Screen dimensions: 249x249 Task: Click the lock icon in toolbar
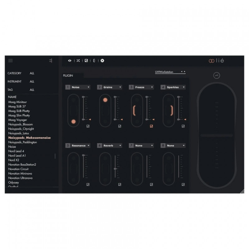point(94,61)
